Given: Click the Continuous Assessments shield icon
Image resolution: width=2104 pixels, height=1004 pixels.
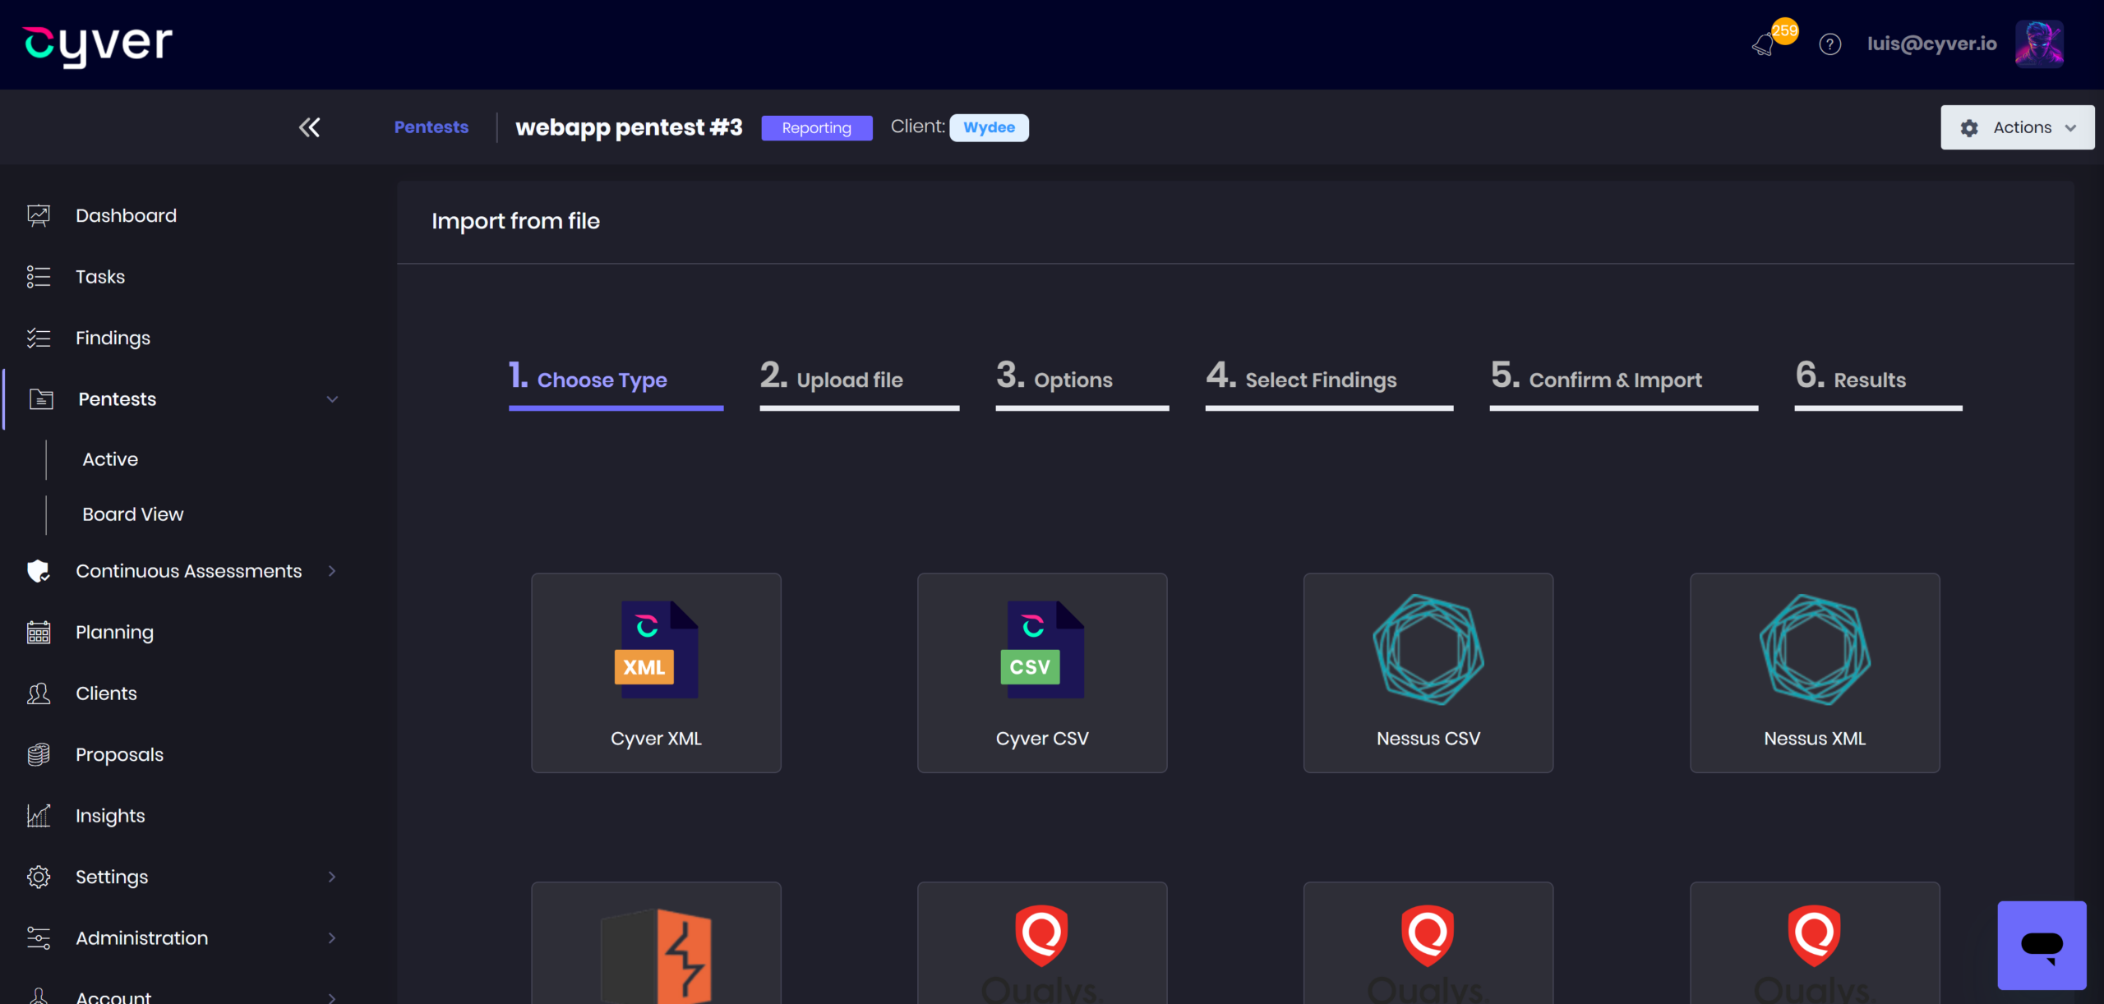Looking at the screenshot, I should click(x=39, y=571).
